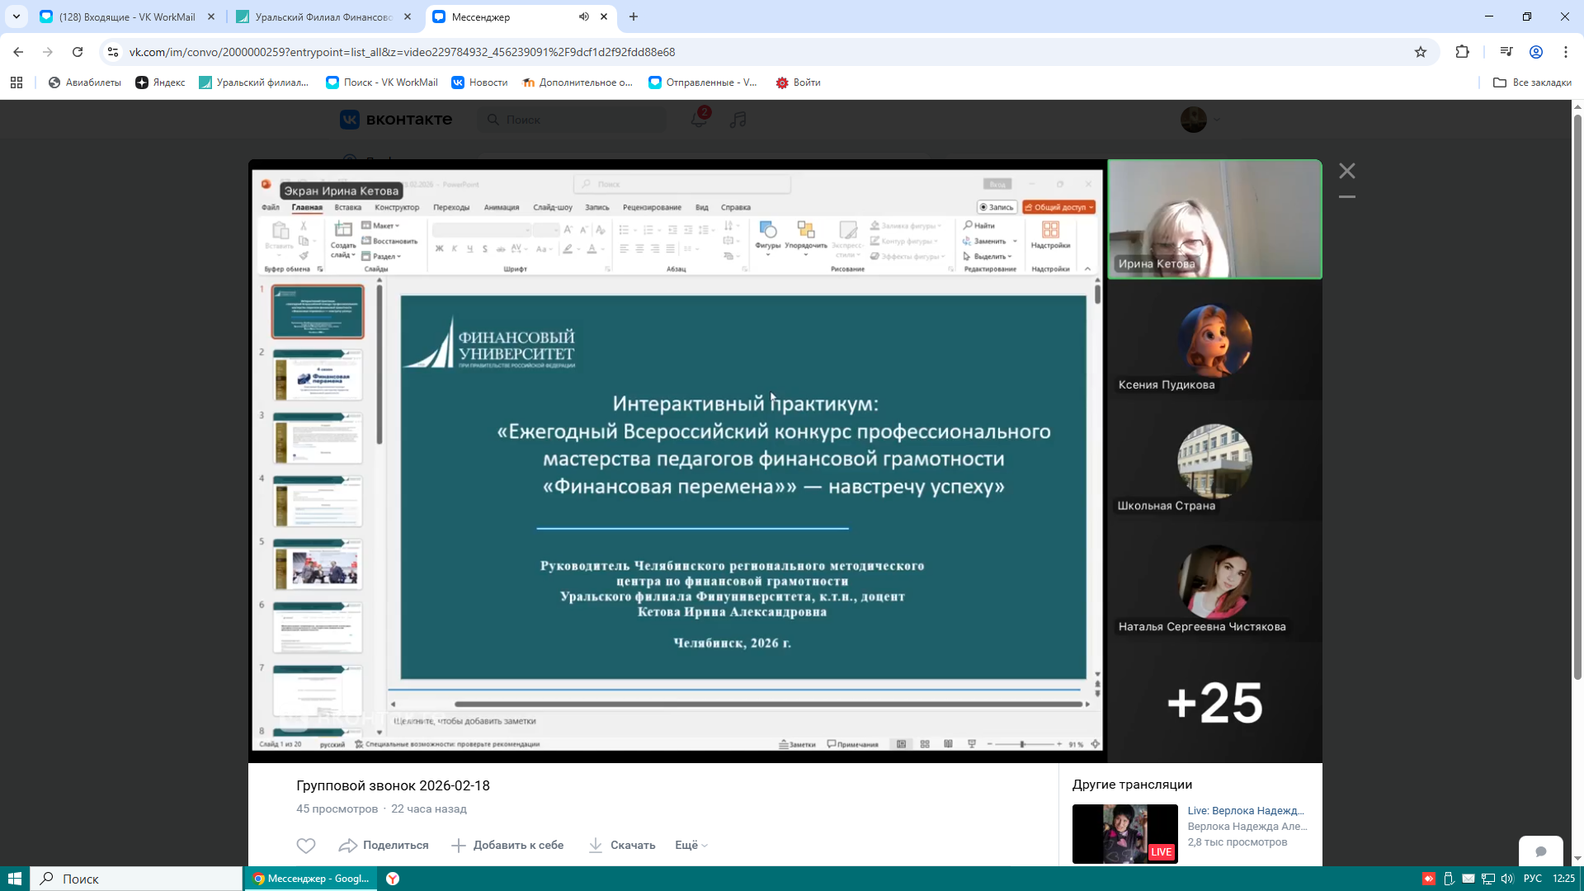The width and height of the screenshot is (1584, 891).
Task: Start slideshow via presentation icon in status bar
Action: [972, 744]
